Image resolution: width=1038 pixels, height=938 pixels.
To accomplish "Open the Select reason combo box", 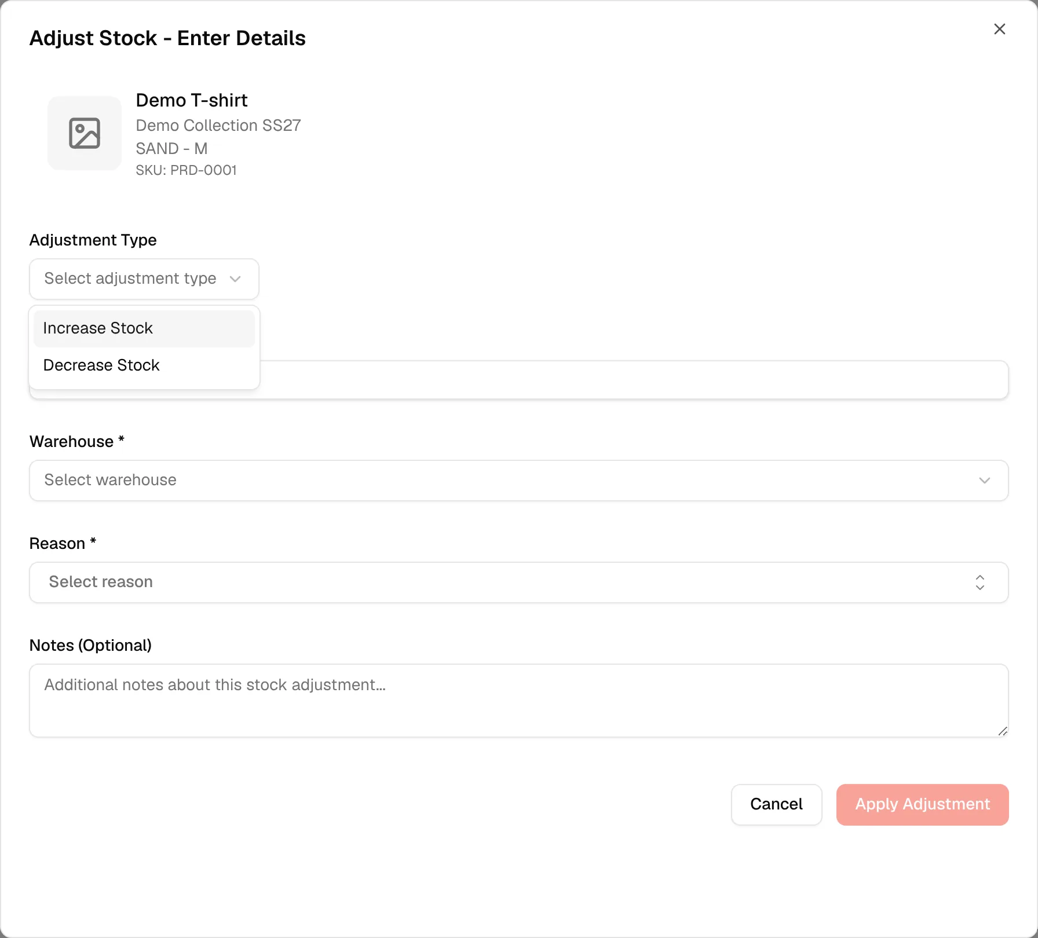I will (x=519, y=582).
